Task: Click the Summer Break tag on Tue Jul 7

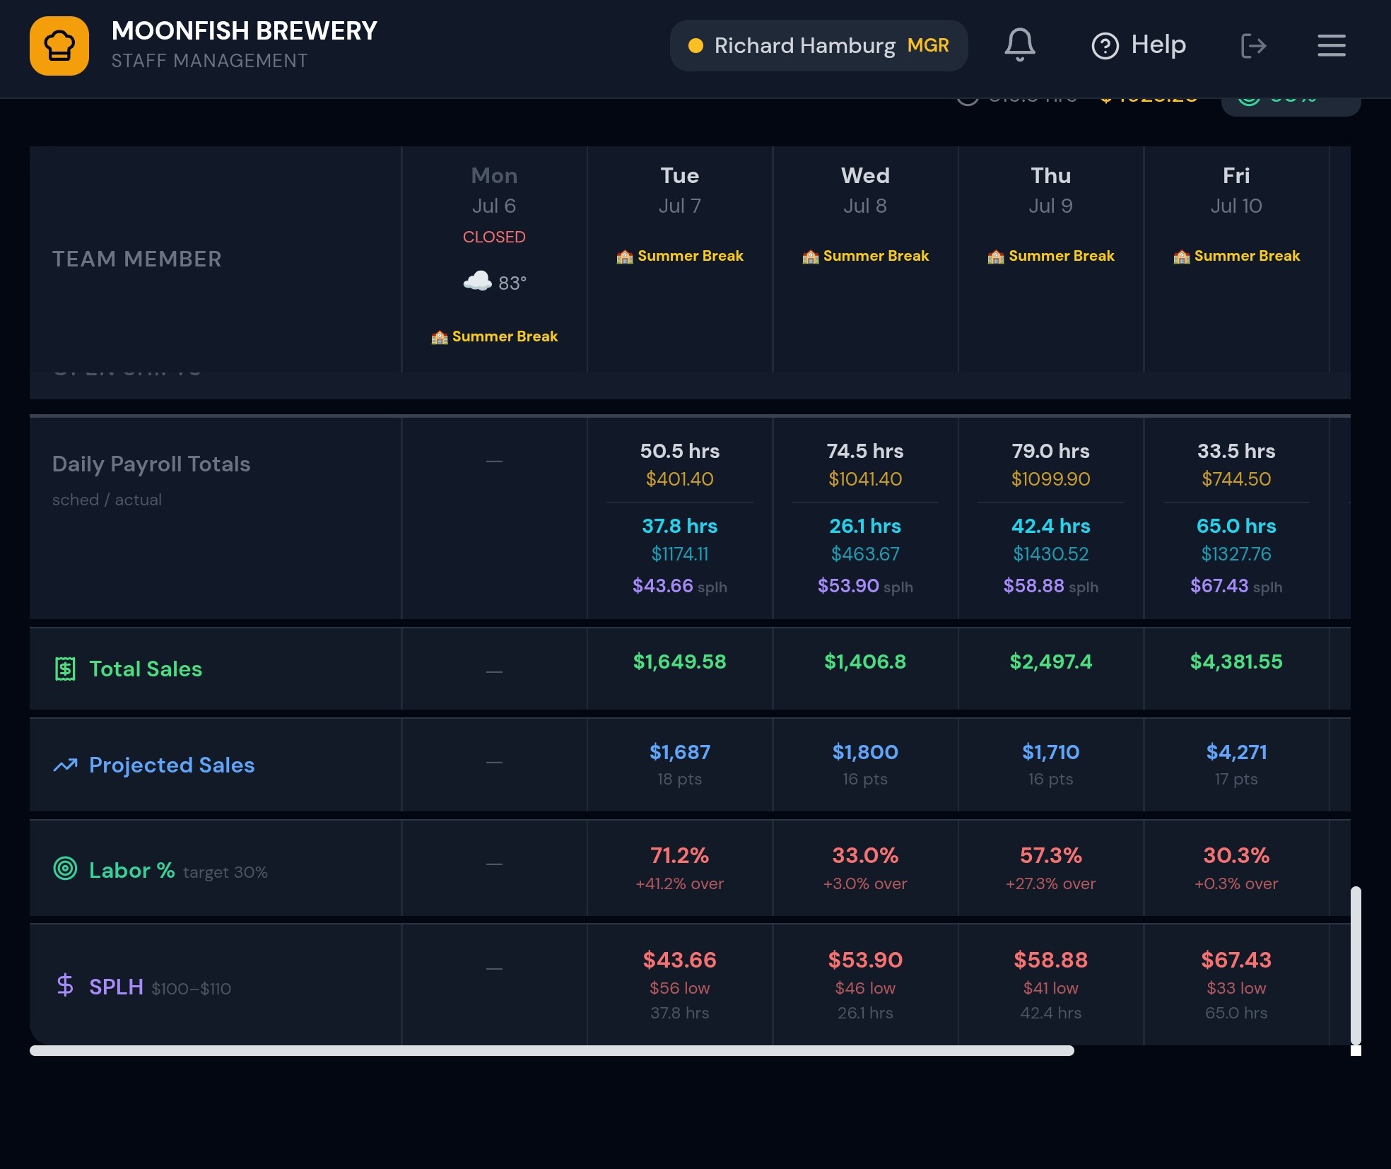Action: pyautogui.click(x=680, y=256)
